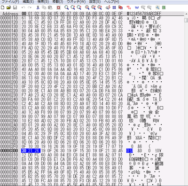Image resolution: width=188 pixels, height=186 pixels.
Task: Click the Cut scissors icon
Action: click(38, 8)
